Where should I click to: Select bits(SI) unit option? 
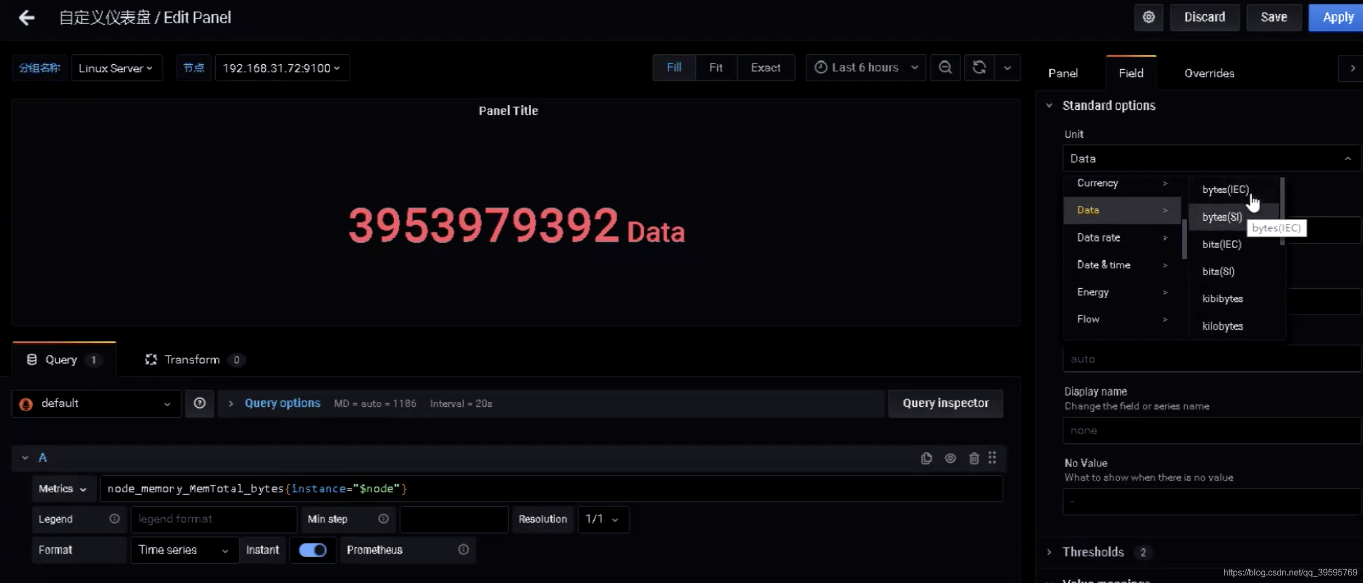1233,271
